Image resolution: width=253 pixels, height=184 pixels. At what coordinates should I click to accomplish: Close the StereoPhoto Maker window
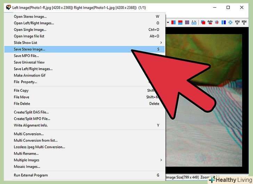pyautogui.click(x=242, y=7)
